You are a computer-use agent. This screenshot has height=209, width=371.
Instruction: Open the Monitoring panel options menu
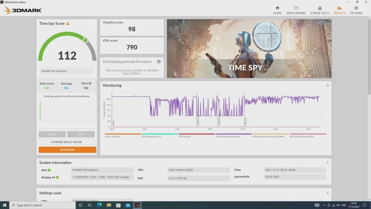click(328, 85)
